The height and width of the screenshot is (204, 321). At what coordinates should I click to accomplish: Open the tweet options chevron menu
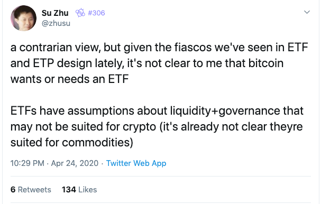pos(307,12)
